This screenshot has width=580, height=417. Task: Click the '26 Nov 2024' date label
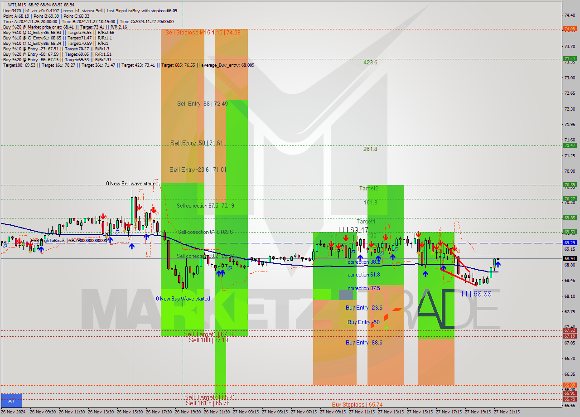pyautogui.click(x=13, y=412)
